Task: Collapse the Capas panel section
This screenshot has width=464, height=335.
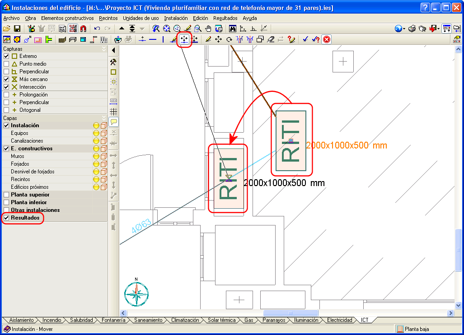Action: pos(104,118)
